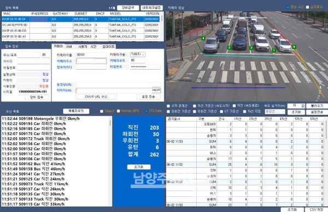Switch to the 업데이트 tab

108,46
